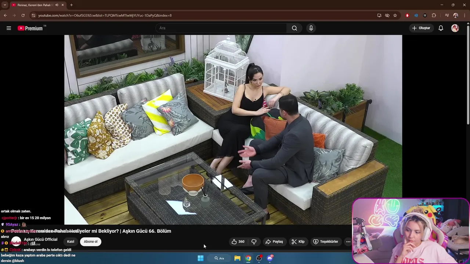Bookmark this page with star icon
Viewport: 470px width, 264px height.
395,15
